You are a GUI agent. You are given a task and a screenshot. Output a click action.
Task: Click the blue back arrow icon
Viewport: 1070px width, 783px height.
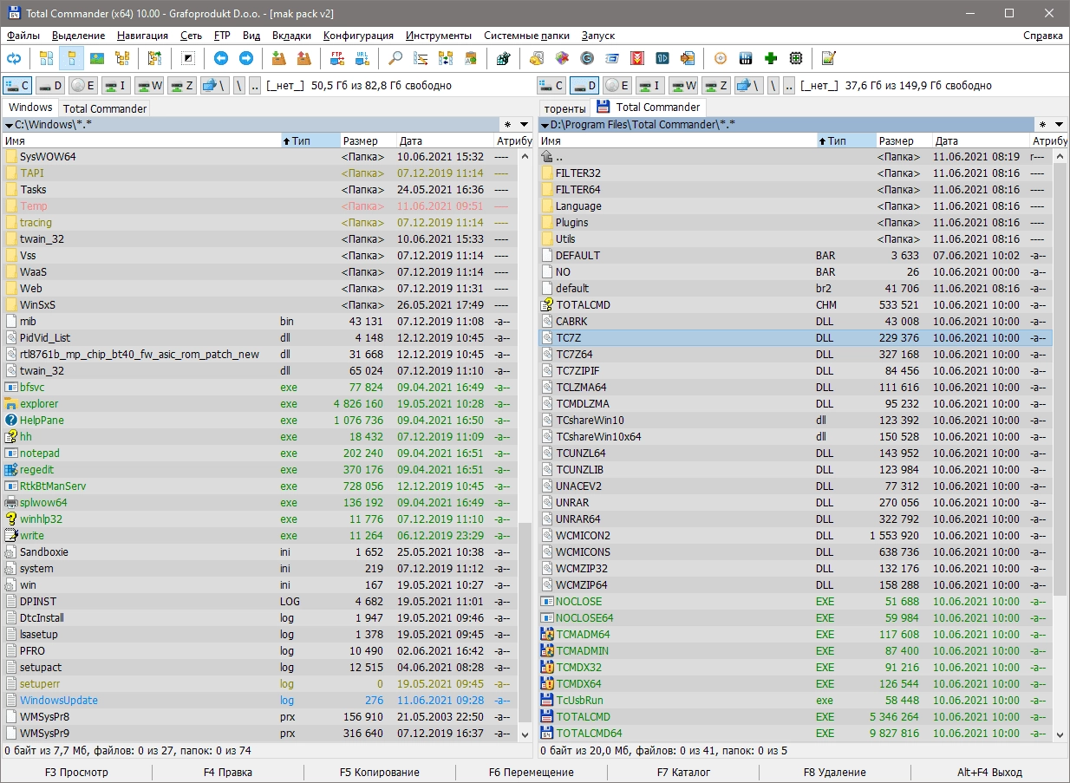[x=221, y=58]
